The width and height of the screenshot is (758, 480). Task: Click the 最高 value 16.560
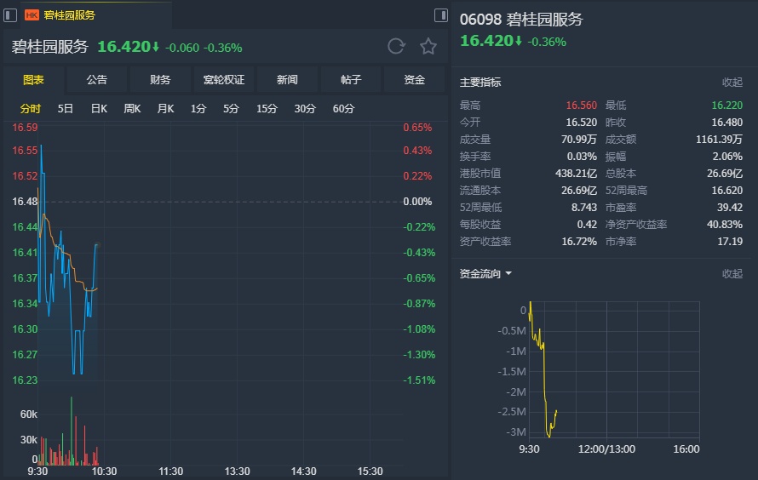tap(581, 106)
